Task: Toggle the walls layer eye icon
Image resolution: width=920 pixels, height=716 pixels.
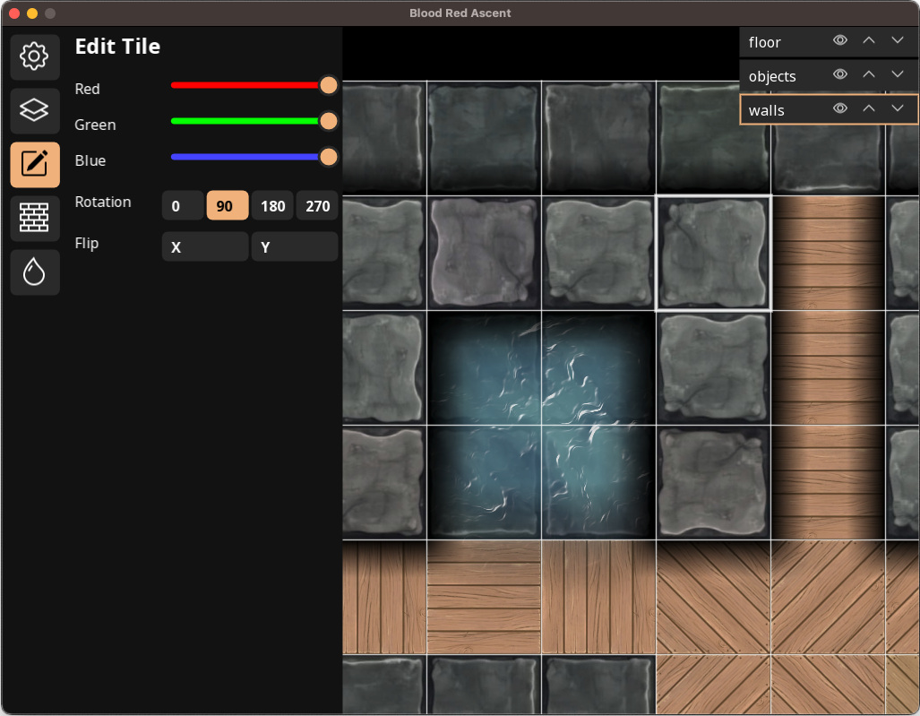Action: point(840,109)
